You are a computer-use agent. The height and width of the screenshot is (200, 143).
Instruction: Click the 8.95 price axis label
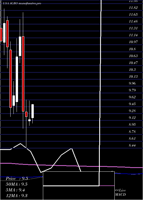point(132,125)
